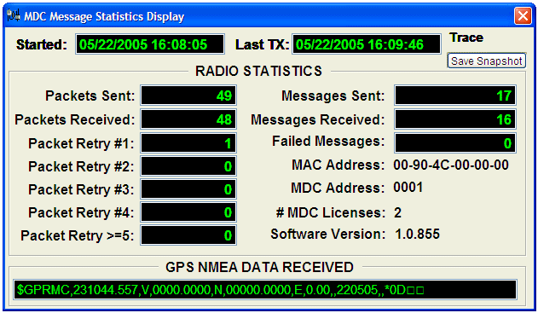
Task: Click the Packet Retry >=5 value box
Action: (188, 235)
